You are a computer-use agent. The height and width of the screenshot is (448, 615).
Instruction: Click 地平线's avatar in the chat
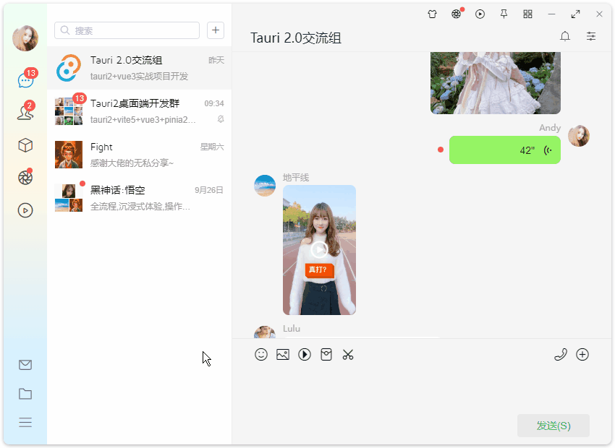(265, 186)
